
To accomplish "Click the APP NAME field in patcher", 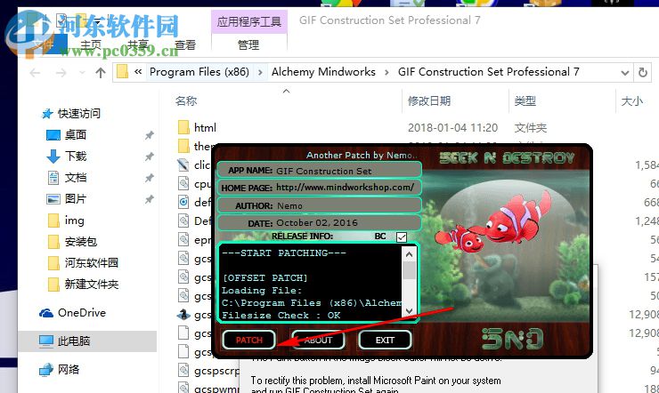I will (320, 171).
